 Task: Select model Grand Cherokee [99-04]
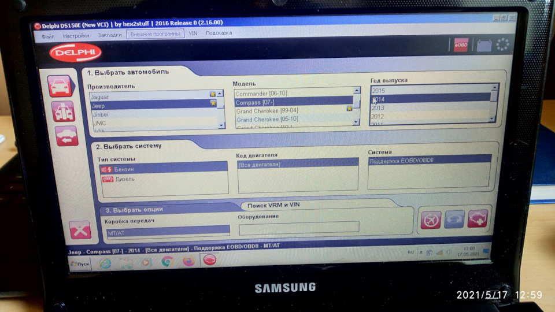pos(294,111)
